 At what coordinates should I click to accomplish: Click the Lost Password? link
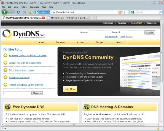coord(111,36)
